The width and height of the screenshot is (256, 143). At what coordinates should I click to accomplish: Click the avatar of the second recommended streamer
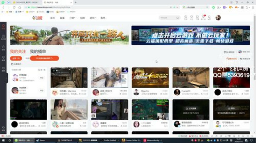click(15, 90)
